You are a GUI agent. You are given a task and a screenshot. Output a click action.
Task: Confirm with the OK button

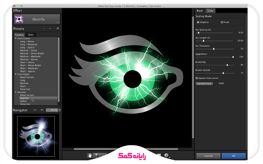(x=234, y=156)
